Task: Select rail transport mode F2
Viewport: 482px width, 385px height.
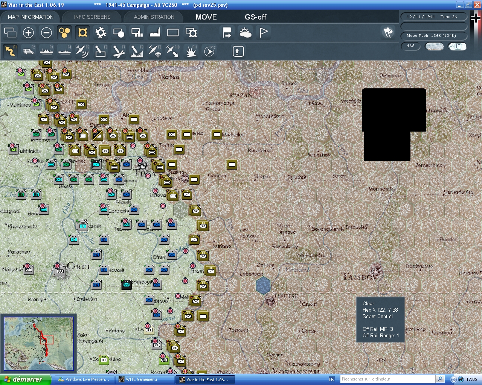Action: [x=29, y=51]
